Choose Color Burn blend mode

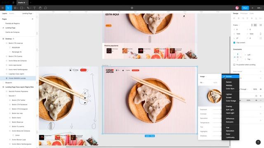click(x=230, y=89)
